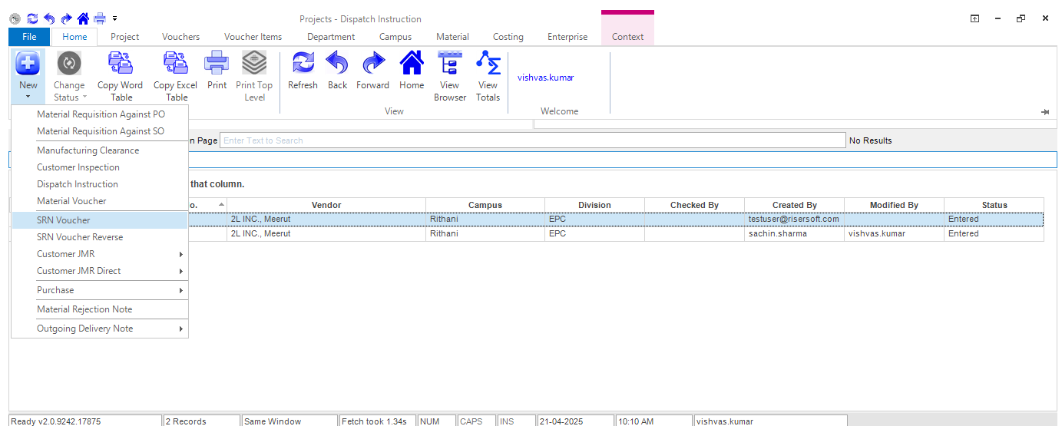
Task: Expand the Customer JMR Direct submenu
Action: (x=100, y=271)
